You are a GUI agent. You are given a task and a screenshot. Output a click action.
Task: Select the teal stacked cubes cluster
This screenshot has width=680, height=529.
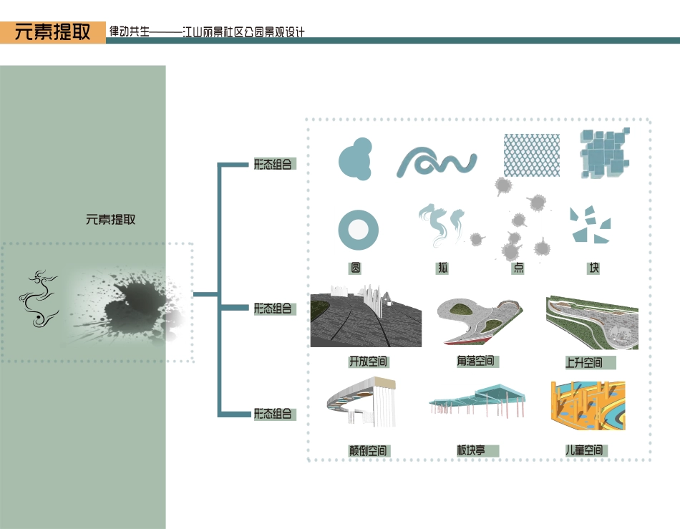coord(605,154)
